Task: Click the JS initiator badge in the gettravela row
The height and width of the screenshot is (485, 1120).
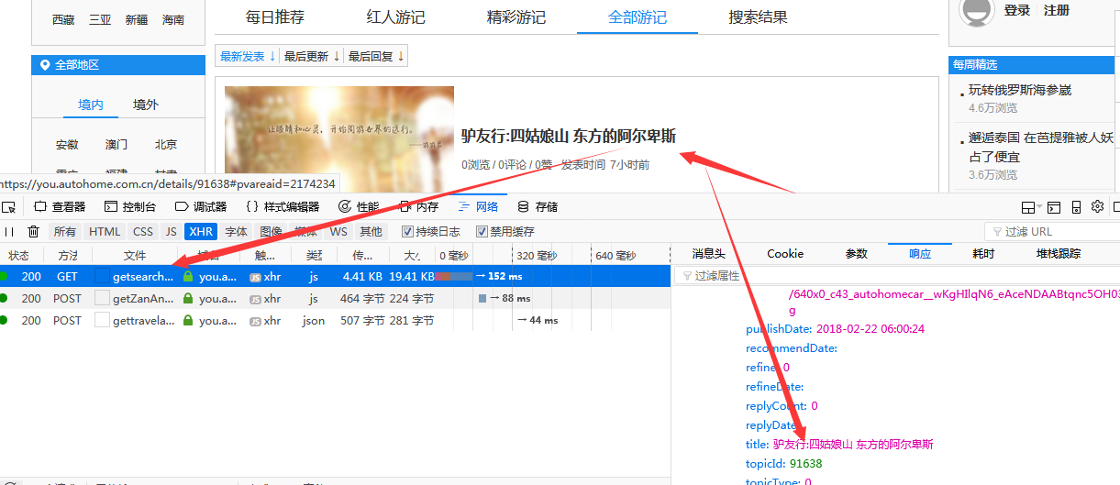Action: 256,321
